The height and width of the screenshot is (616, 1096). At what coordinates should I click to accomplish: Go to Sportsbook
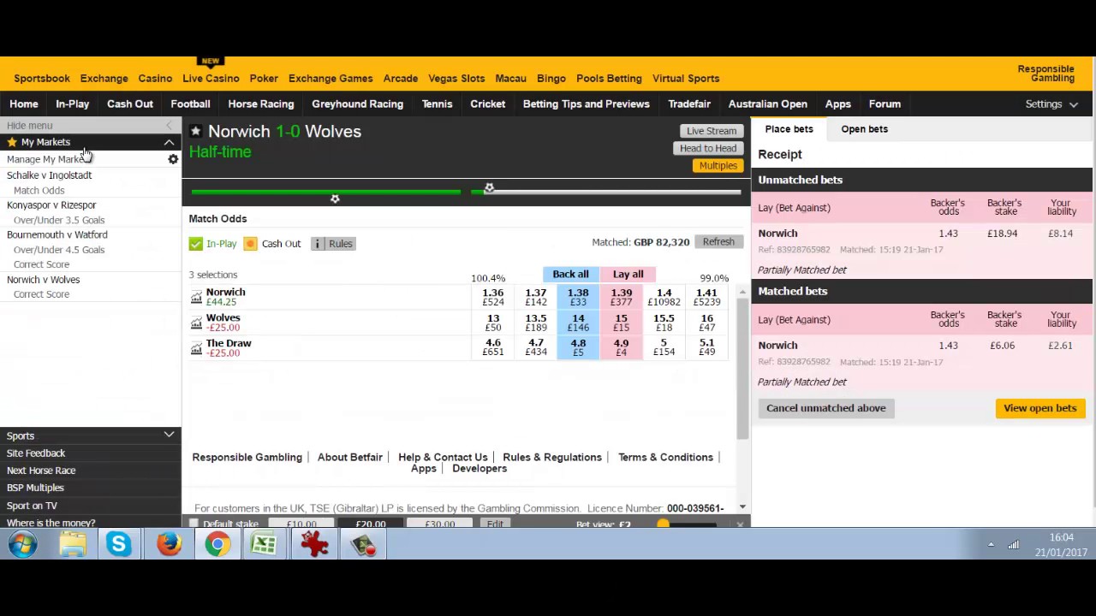(42, 79)
